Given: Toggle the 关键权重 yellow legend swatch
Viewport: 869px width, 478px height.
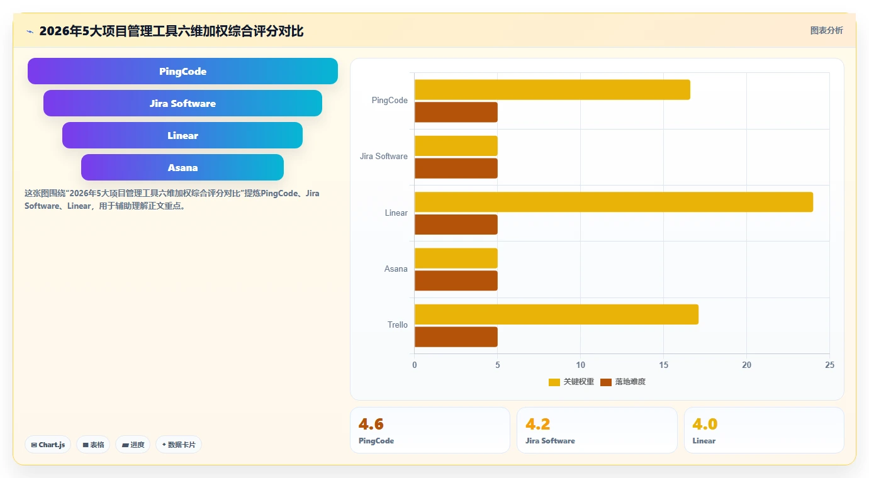Looking at the screenshot, I should click(554, 382).
